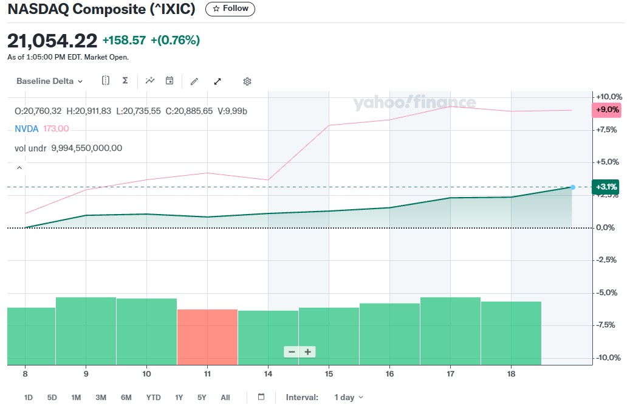
Task: Open the date range brackets tool
Action: [x=105, y=81]
